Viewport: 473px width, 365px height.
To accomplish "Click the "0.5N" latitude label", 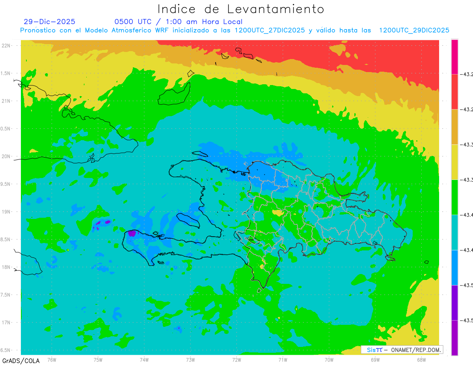I will pyautogui.click(x=6, y=129).
